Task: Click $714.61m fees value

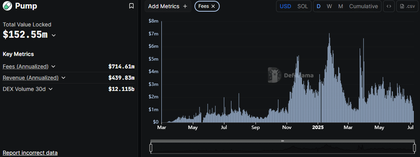Action: click(x=121, y=66)
